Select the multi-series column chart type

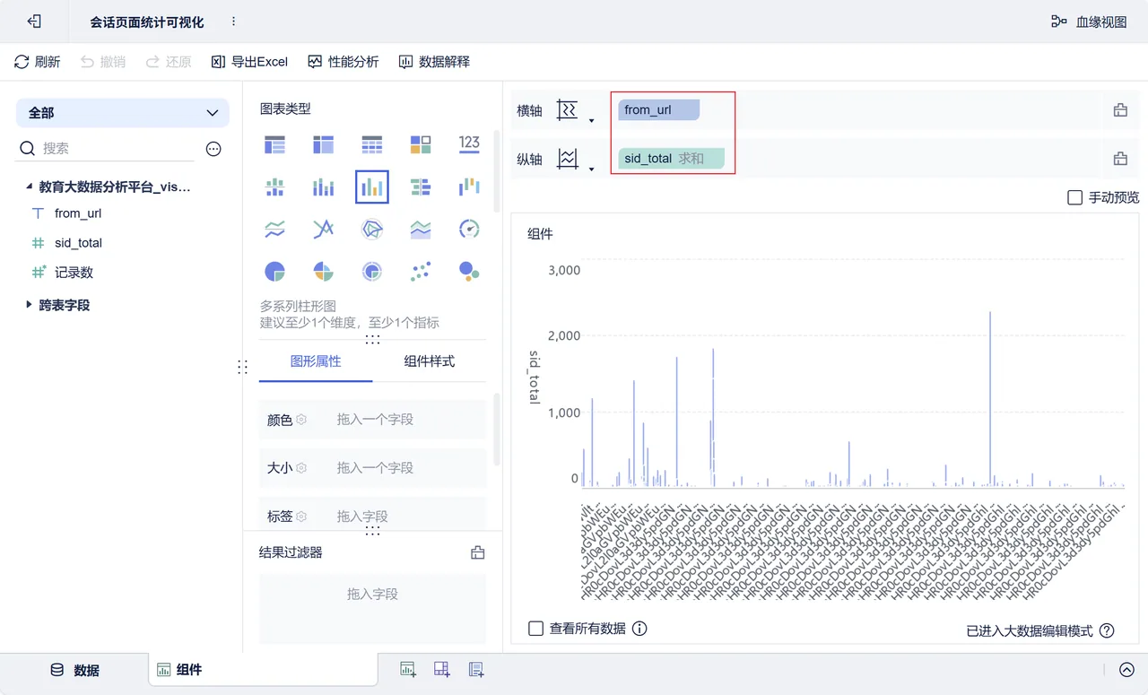click(371, 187)
